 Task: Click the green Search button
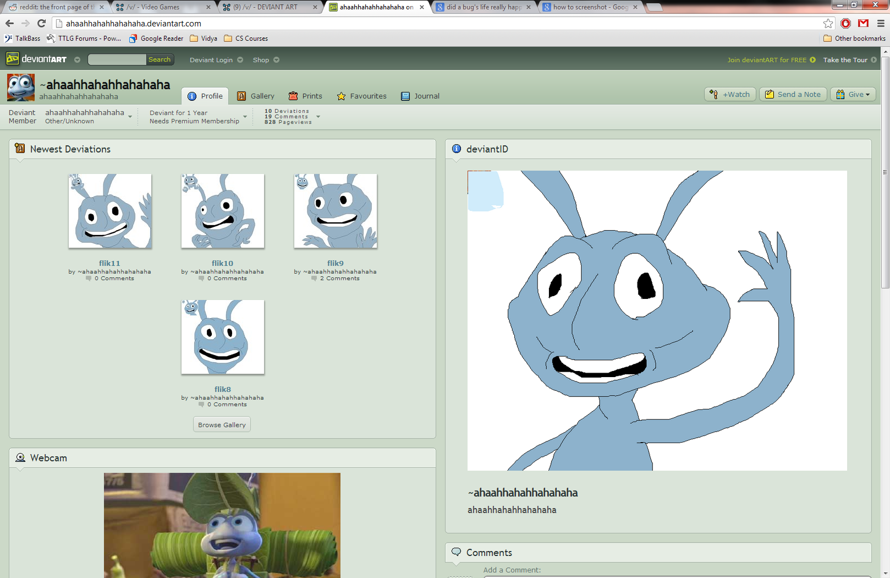pyautogui.click(x=160, y=59)
